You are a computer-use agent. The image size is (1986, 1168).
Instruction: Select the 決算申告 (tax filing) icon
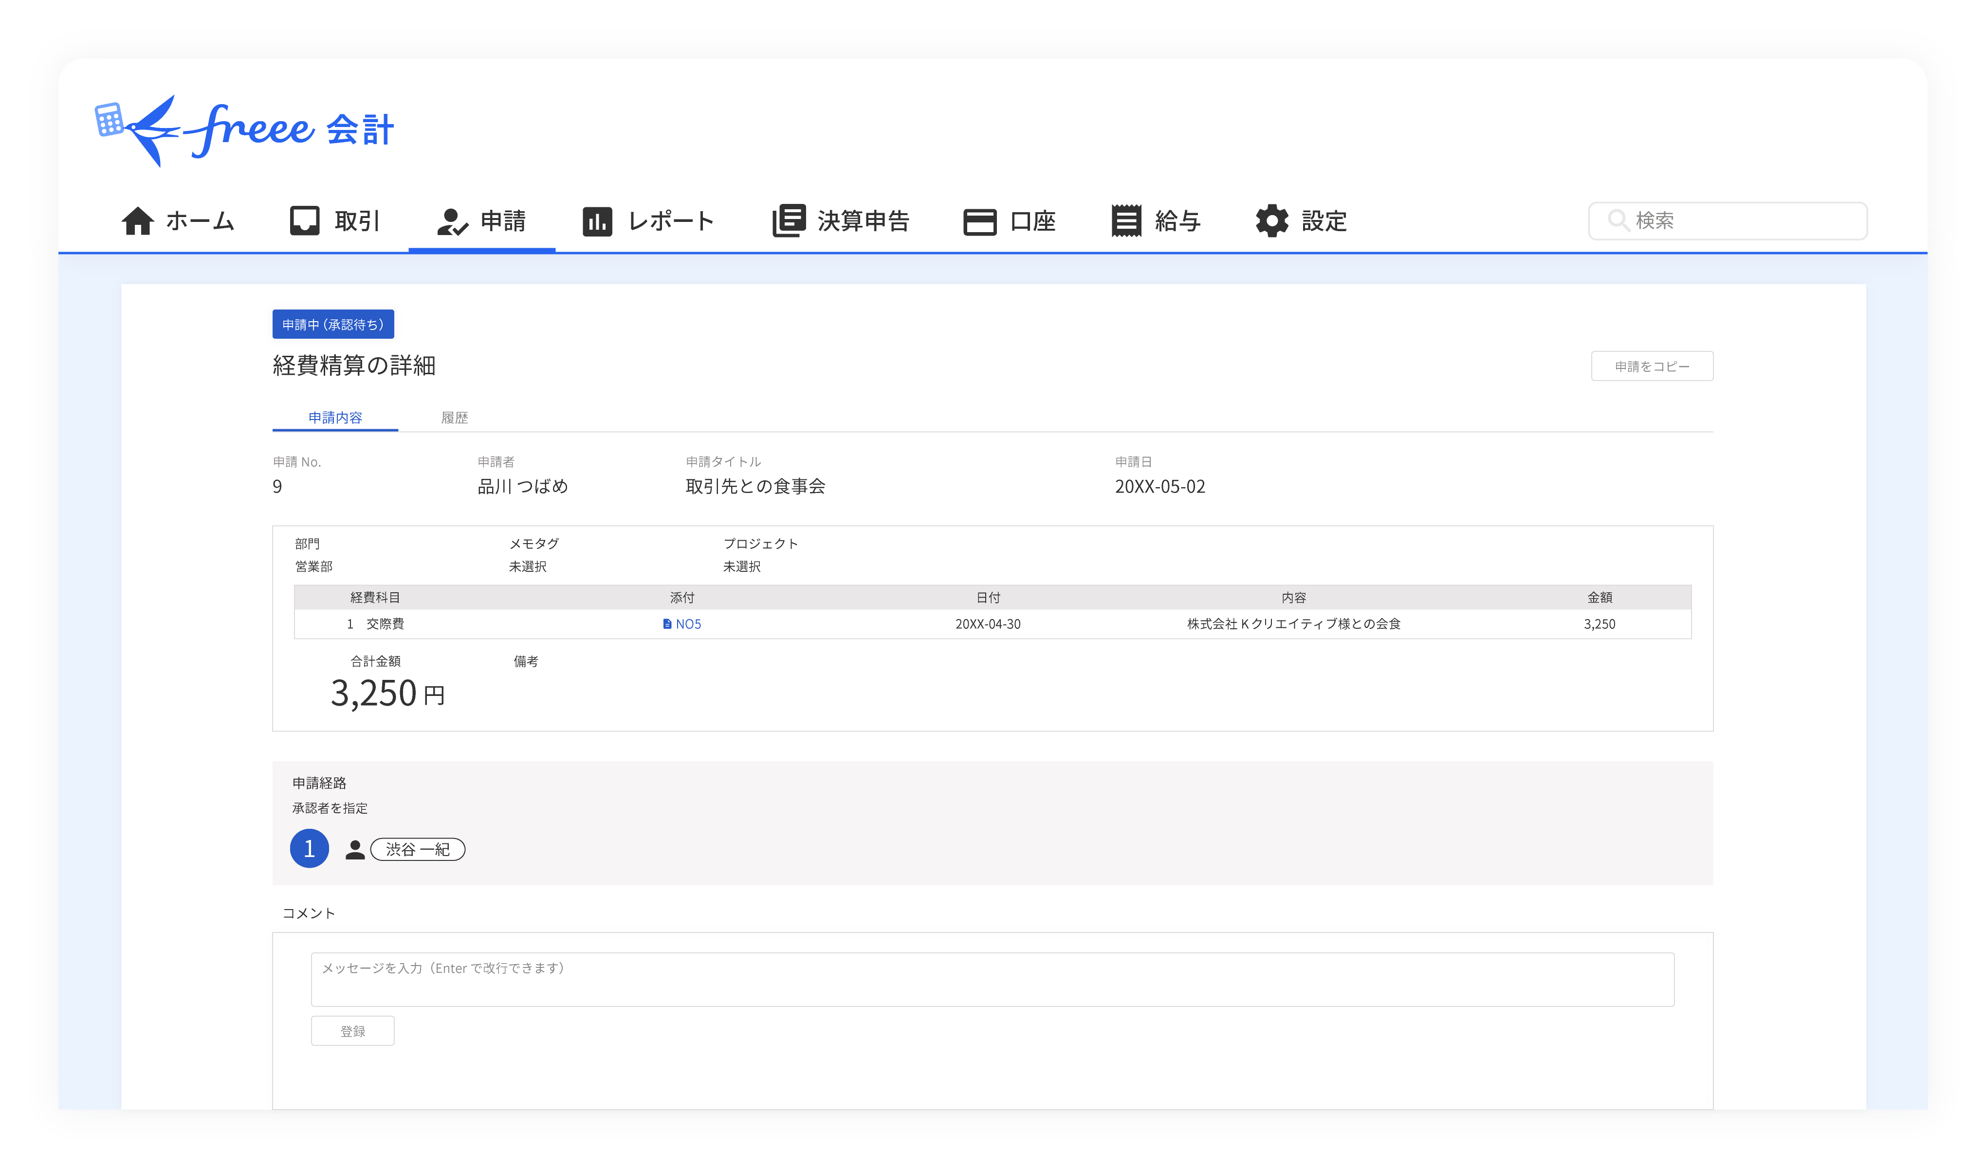pos(788,221)
